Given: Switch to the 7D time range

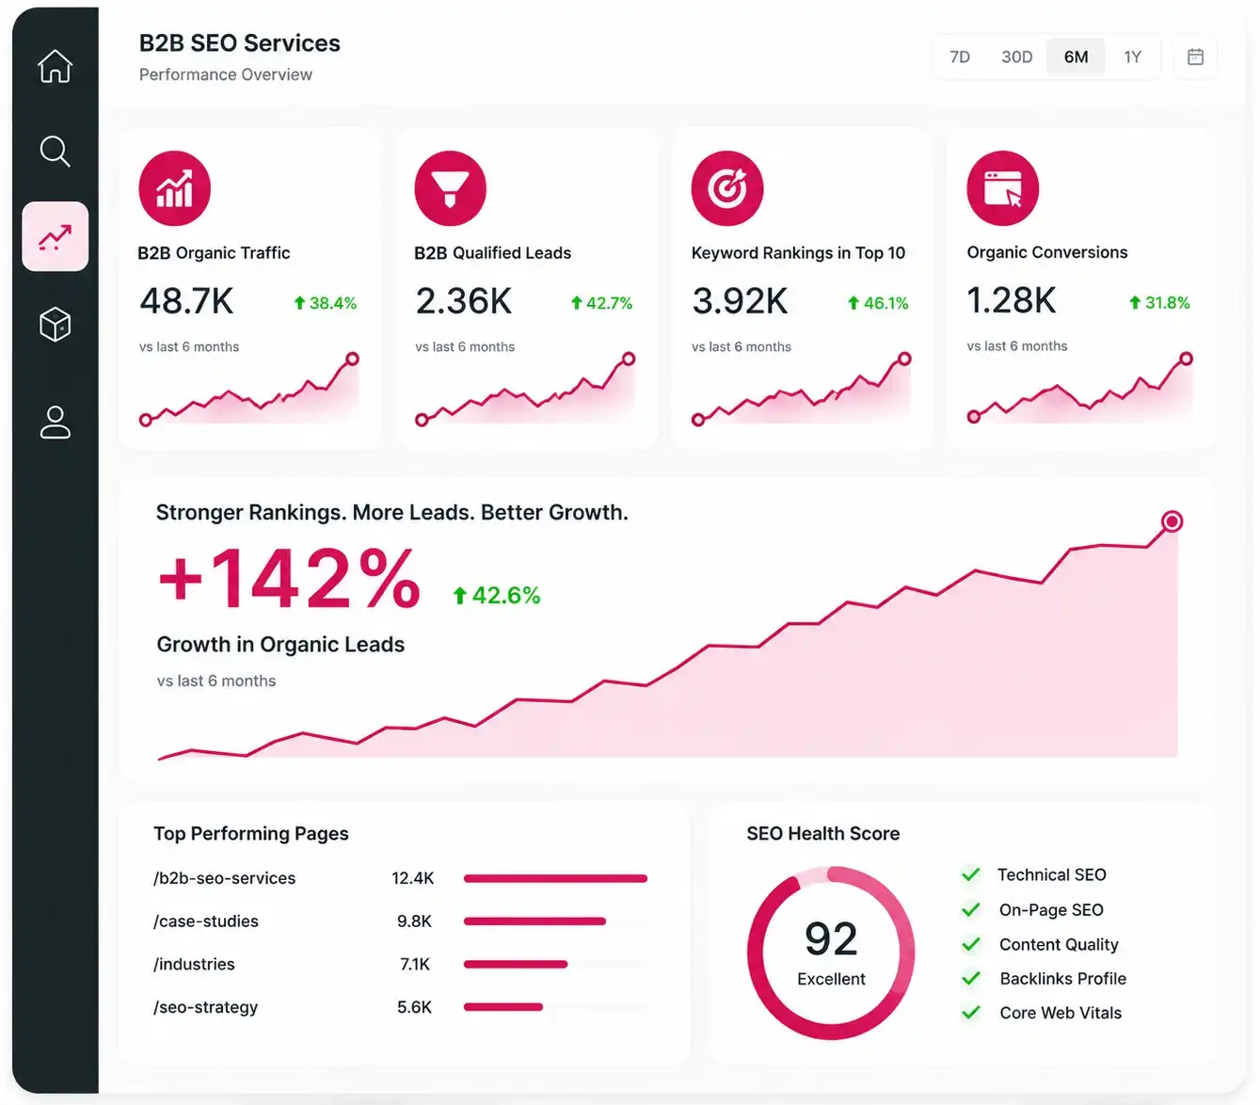Looking at the screenshot, I should pyautogui.click(x=960, y=57).
